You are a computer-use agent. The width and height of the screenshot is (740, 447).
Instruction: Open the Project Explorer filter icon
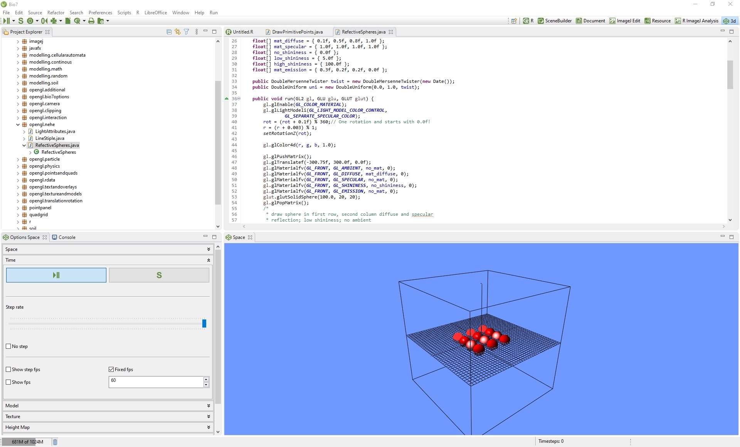click(187, 32)
